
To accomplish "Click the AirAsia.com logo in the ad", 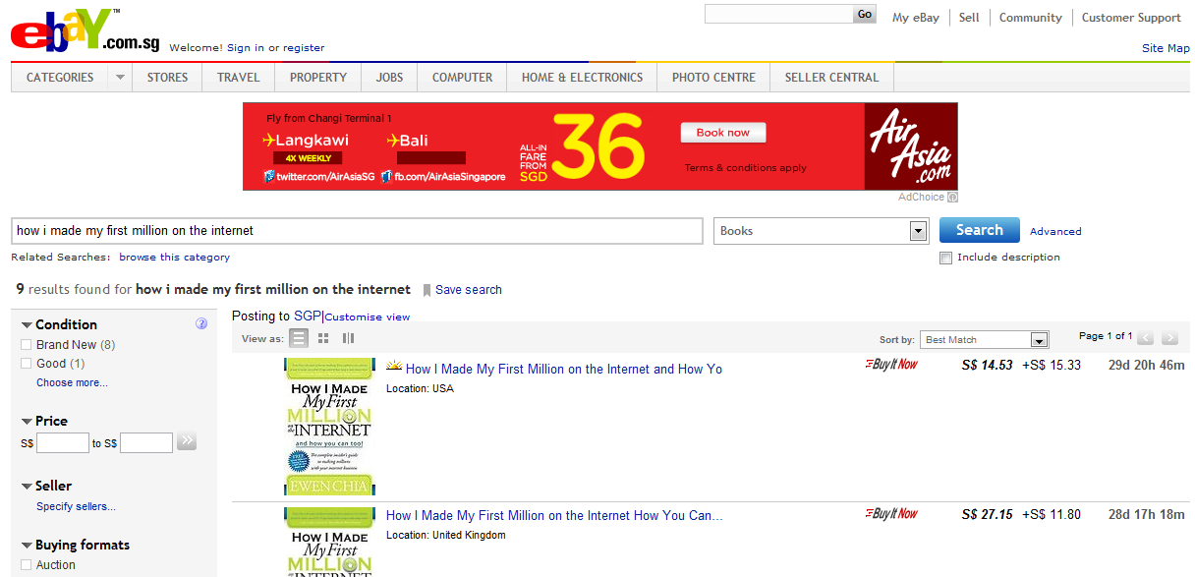I will pos(911,146).
